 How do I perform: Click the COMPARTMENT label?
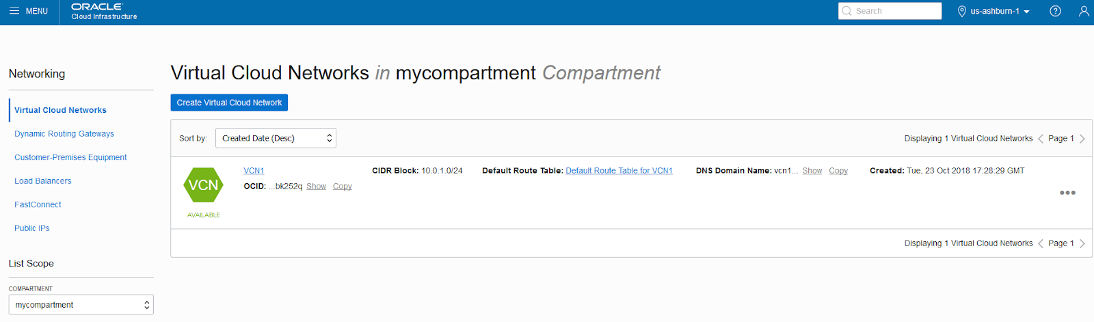pyautogui.click(x=30, y=289)
